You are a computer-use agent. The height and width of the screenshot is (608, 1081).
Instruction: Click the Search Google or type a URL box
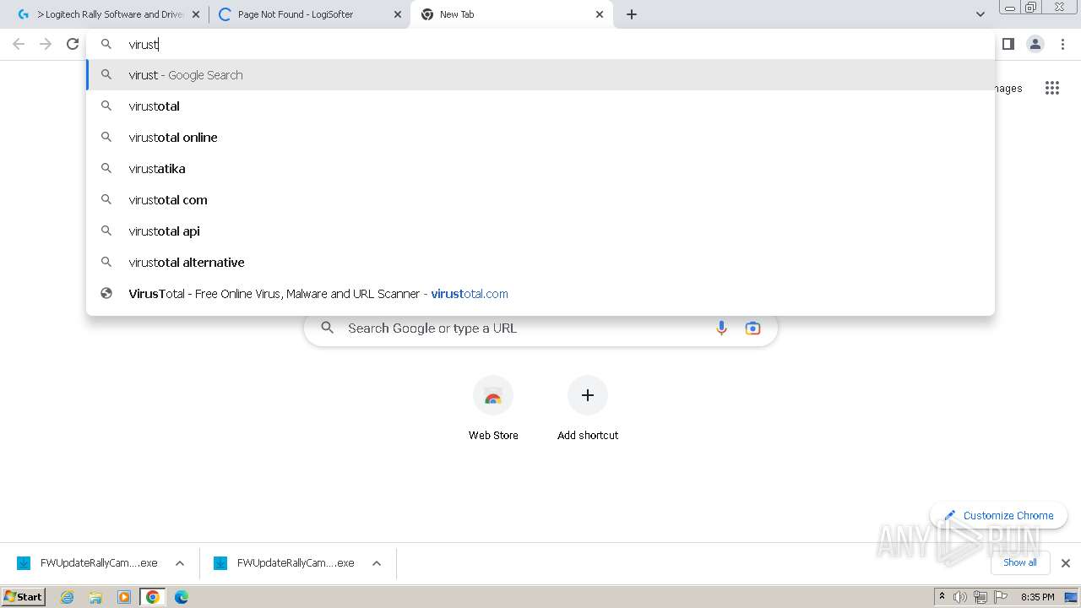[540, 328]
